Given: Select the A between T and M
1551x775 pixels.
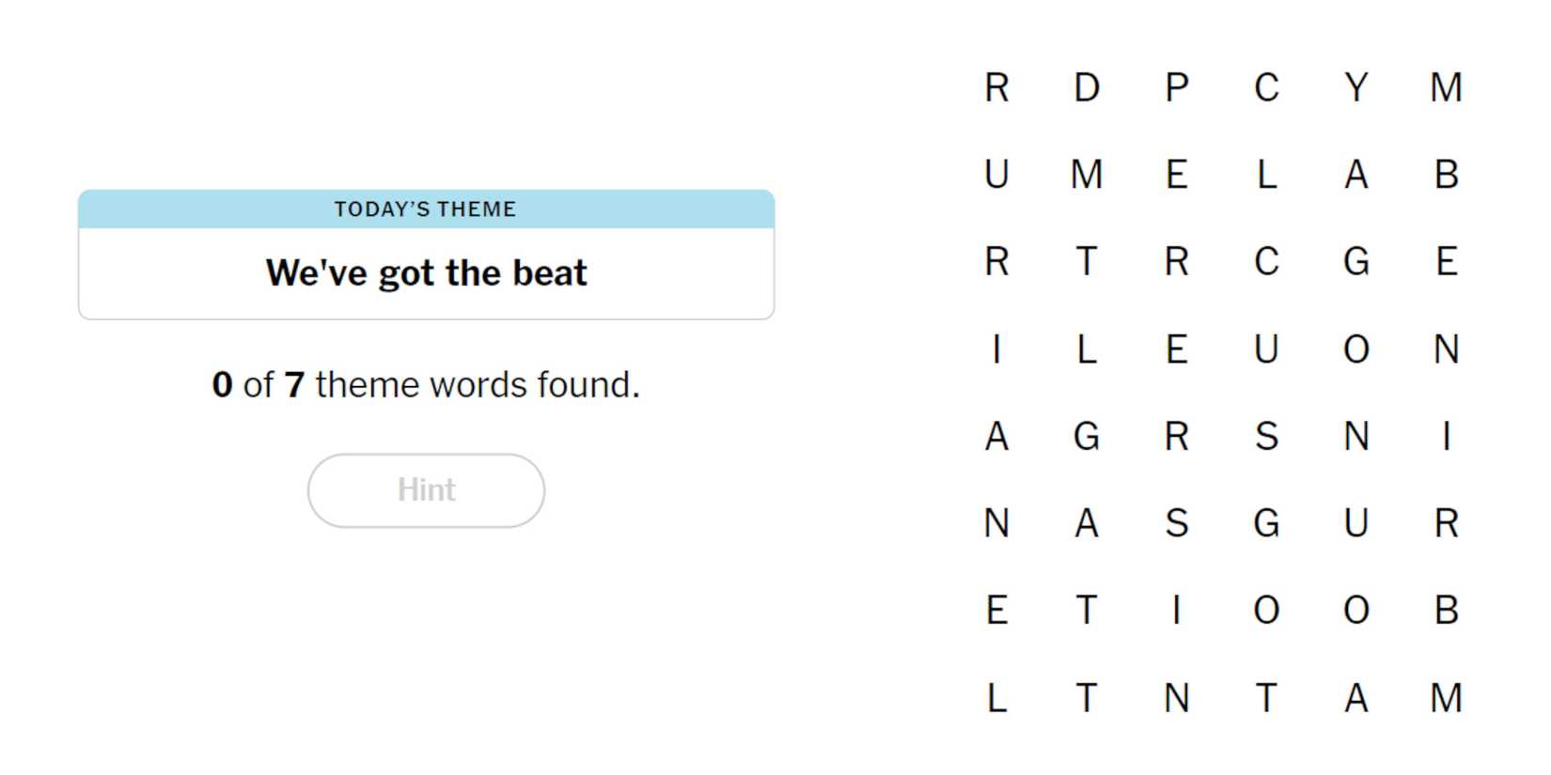Looking at the screenshot, I should coord(1355,698).
